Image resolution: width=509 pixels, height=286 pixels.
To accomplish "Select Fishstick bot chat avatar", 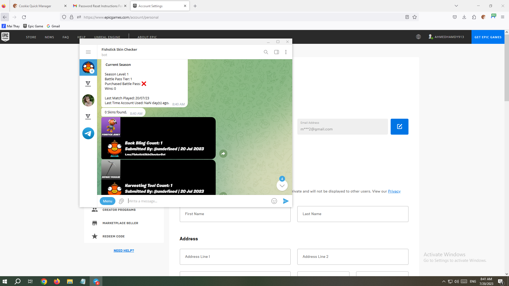I will point(88,67).
